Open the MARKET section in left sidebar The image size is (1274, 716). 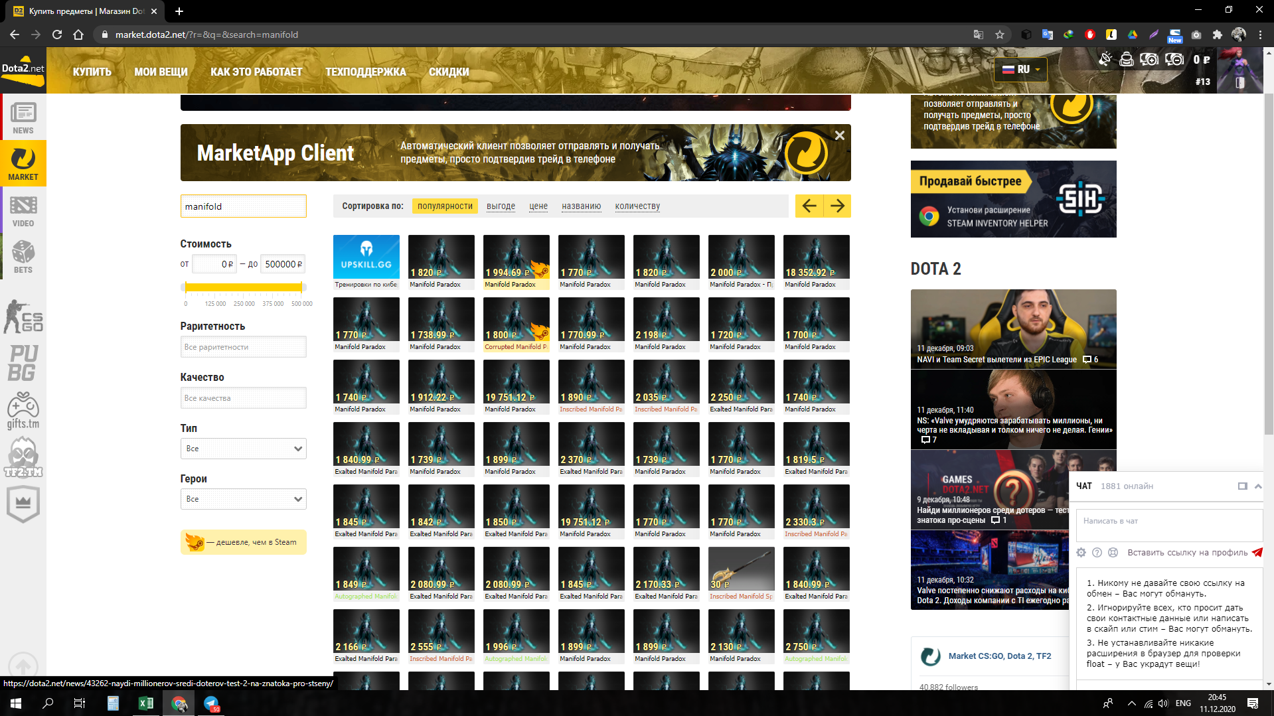23,163
